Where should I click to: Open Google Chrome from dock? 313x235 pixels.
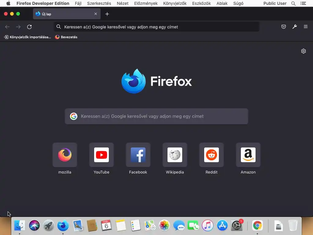[x=257, y=226]
